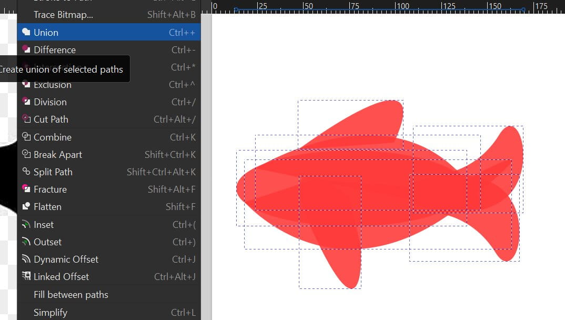This screenshot has width=565, height=320.
Task: Choose Break Apart from the menu
Action: [109, 155]
